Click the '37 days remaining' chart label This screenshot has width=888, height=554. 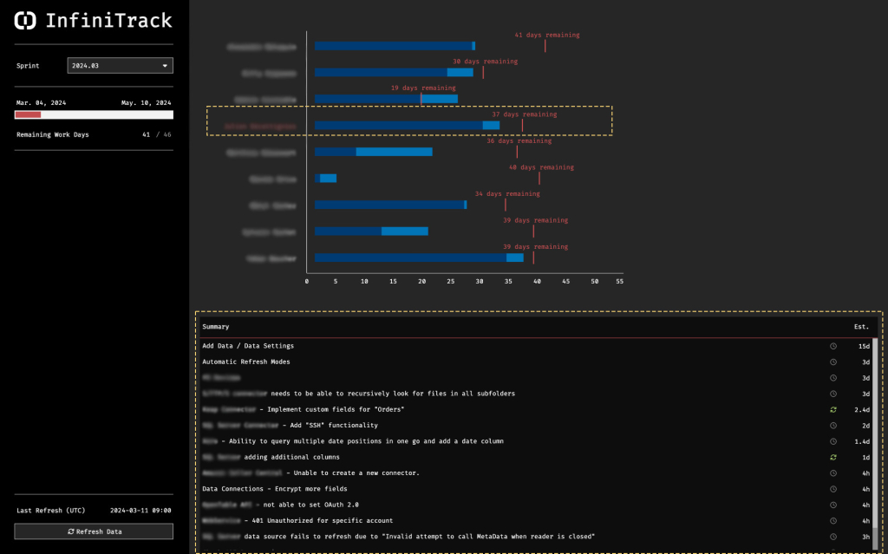point(525,114)
